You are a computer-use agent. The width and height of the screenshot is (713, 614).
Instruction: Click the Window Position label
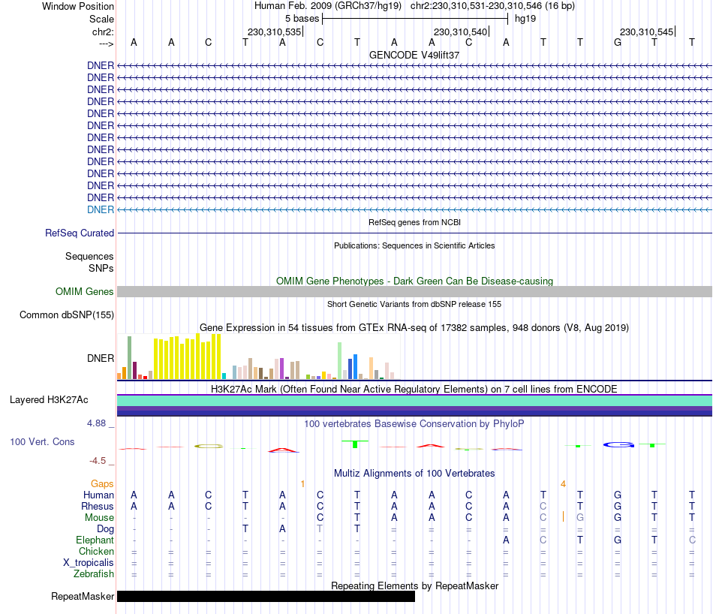[78, 6]
